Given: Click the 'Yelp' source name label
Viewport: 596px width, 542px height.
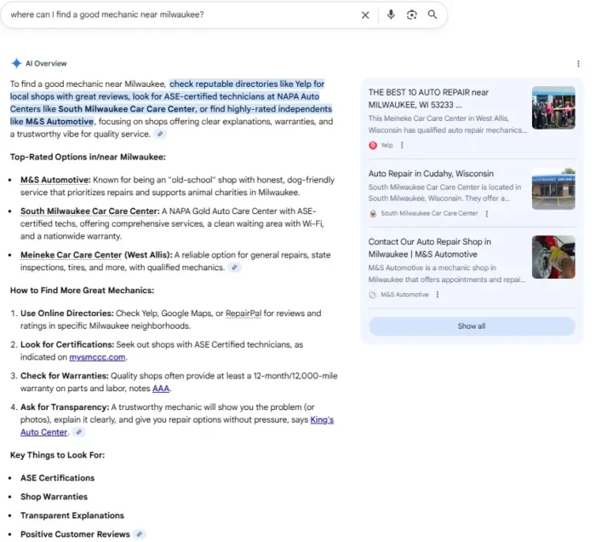Looking at the screenshot, I should (x=387, y=145).
